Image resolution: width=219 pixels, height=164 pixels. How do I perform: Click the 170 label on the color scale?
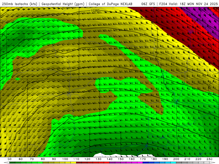coord(143,159)
